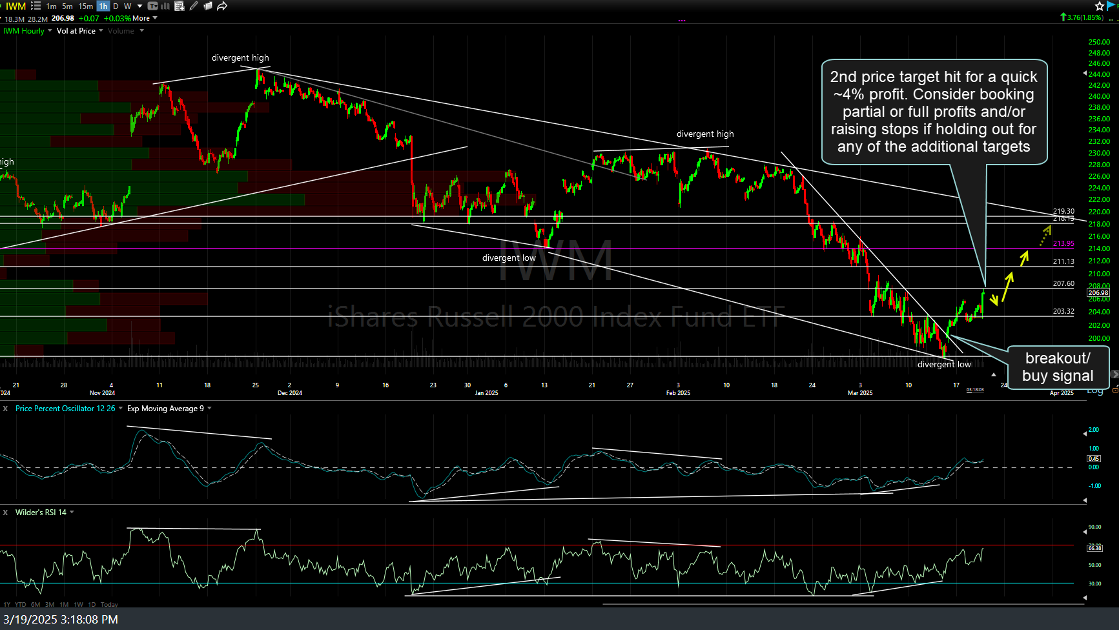The height and width of the screenshot is (630, 1119).
Task: Open the symbol list icon next to IWM
Action: tap(36, 6)
